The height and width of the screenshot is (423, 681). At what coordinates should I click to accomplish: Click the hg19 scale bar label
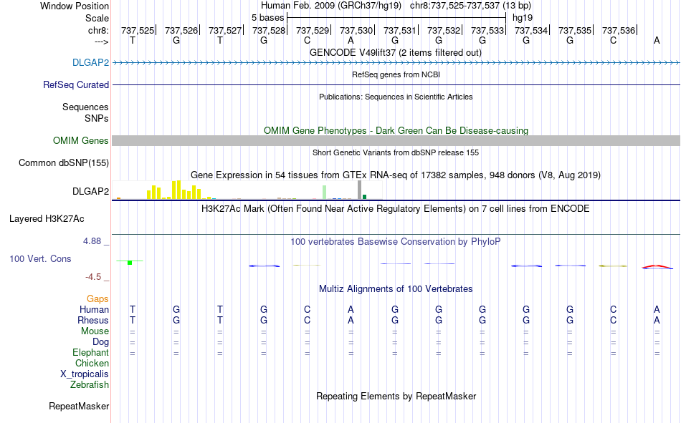click(x=523, y=18)
